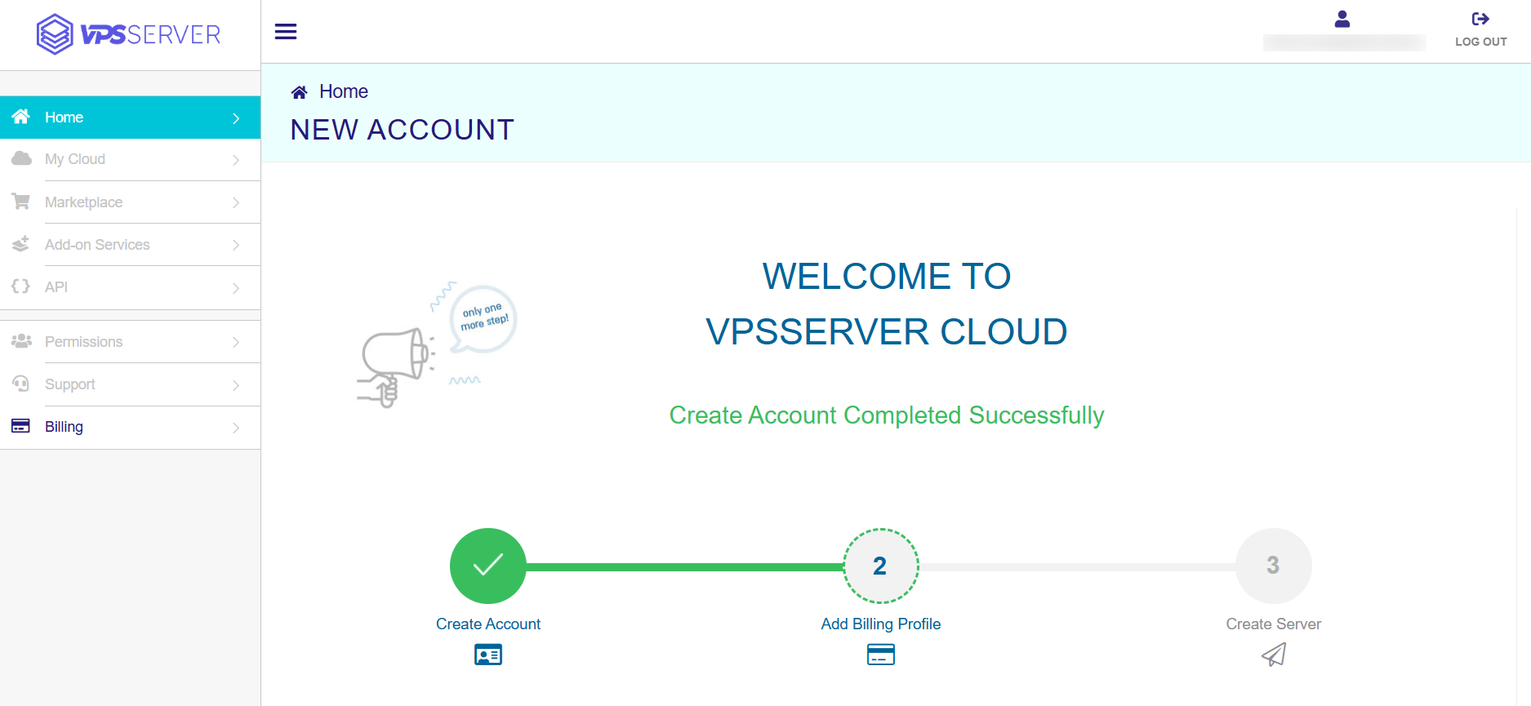Click the NEW ACCOUNT page title
The image size is (1531, 706).
[x=402, y=130]
